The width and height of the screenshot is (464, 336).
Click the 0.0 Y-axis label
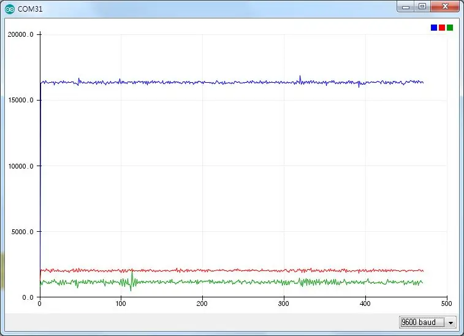tap(28, 297)
